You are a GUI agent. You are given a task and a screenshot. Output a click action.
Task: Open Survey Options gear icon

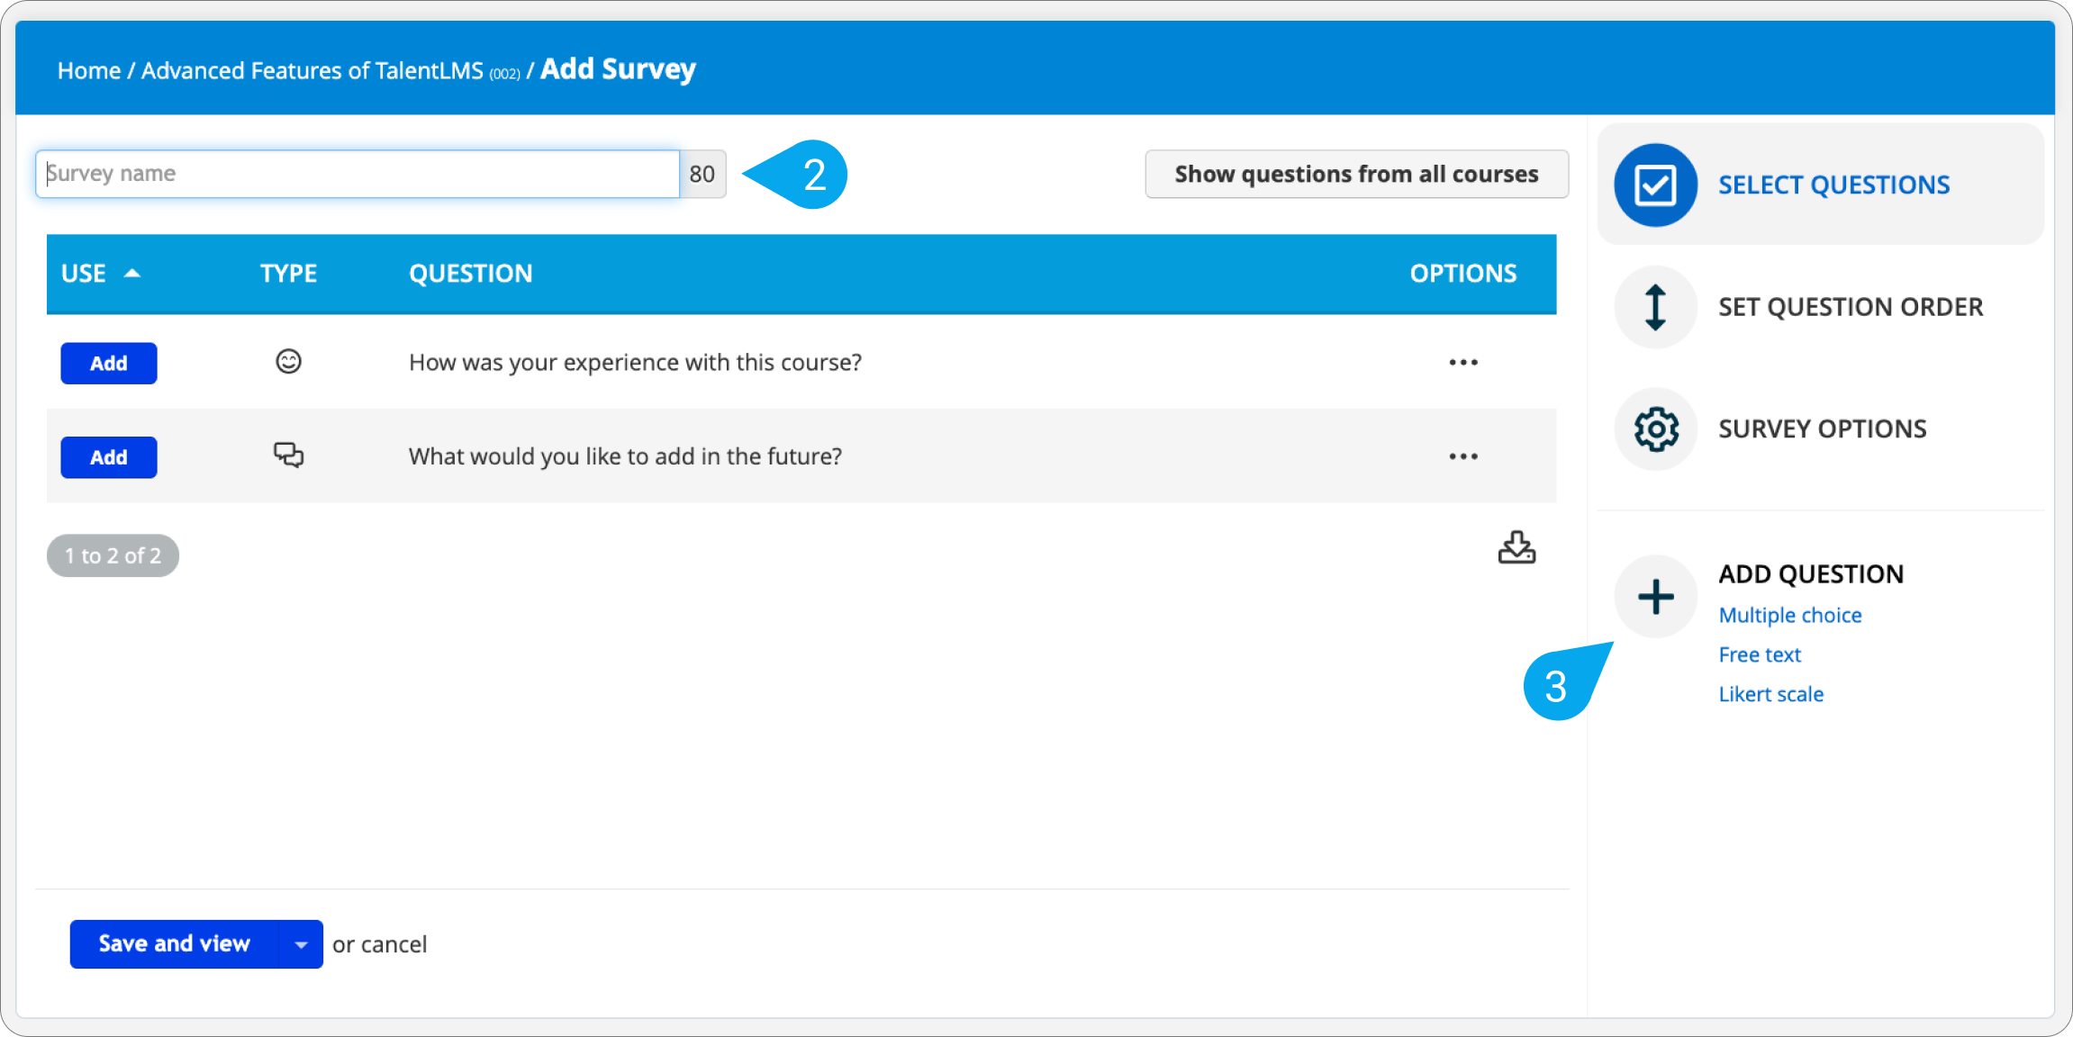click(1655, 428)
